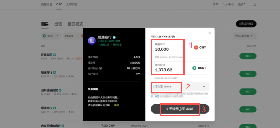Click the 顺通商行 name in the dialog
This screenshot has height=128, width=280.
(x=105, y=37)
